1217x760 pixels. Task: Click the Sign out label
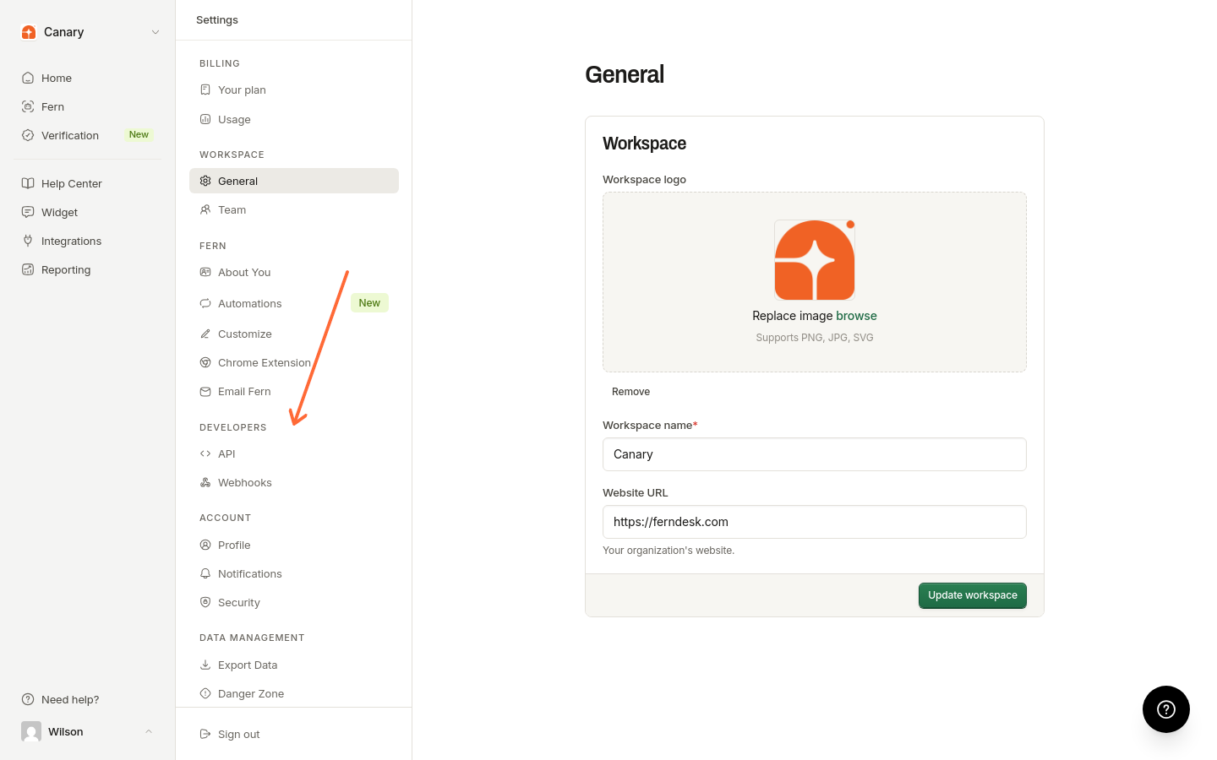coord(238,734)
